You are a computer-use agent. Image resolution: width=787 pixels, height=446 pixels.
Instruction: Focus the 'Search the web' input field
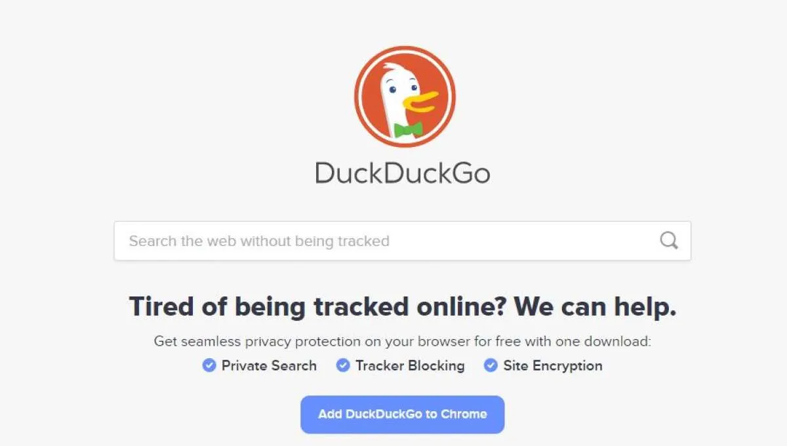coord(403,241)
